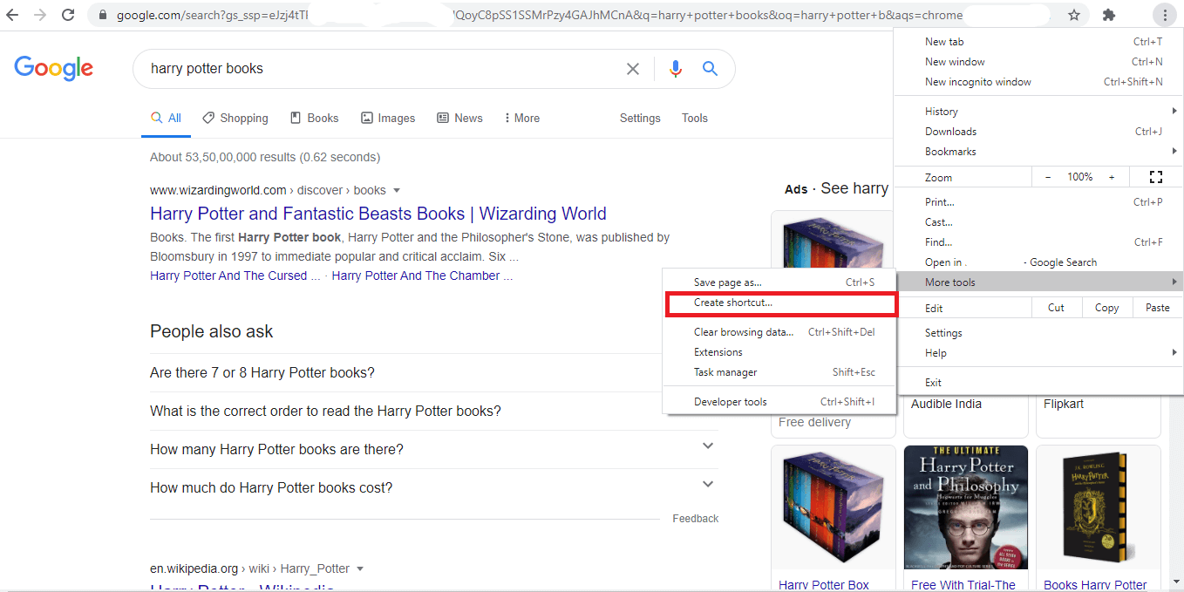Screen dimensions: 1184x592
Task: Choose Create shortcut from submenu
Action: (x=779, y=303)
